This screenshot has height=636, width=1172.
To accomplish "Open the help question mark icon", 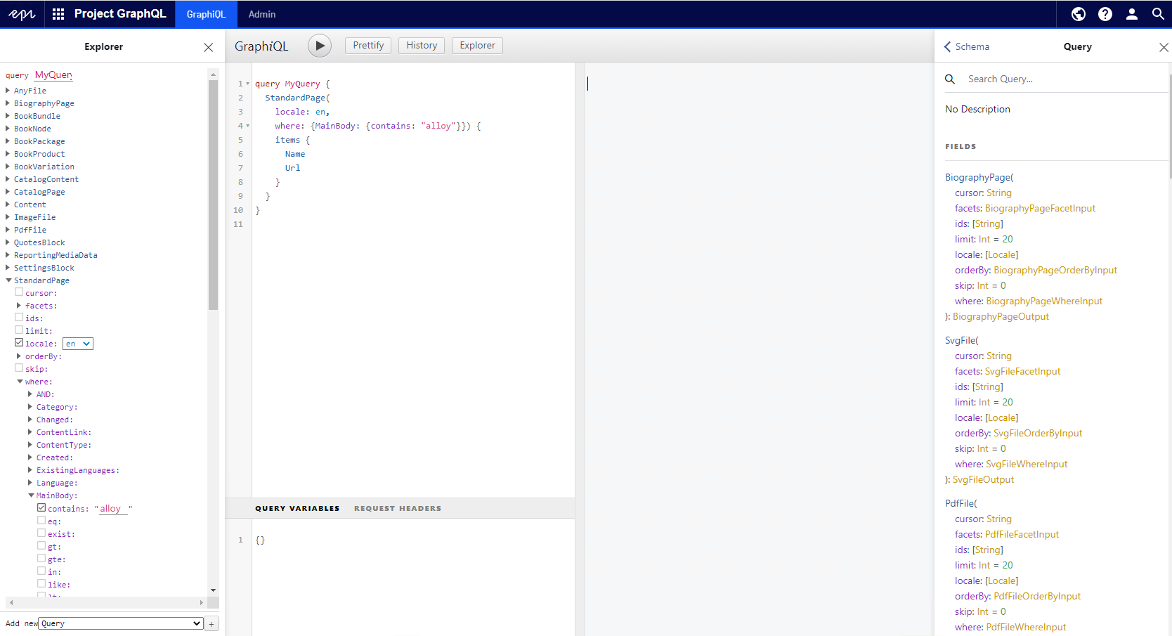I will (1105, 14).
